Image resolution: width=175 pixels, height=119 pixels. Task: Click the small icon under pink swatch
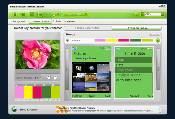click(x=17, y=100)
